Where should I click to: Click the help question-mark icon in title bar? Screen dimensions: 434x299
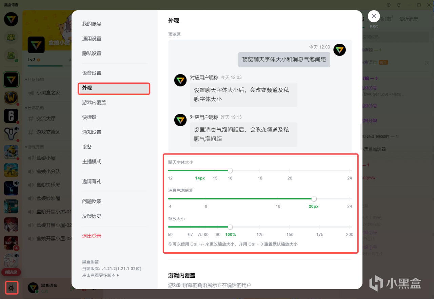tap(388, 5)
